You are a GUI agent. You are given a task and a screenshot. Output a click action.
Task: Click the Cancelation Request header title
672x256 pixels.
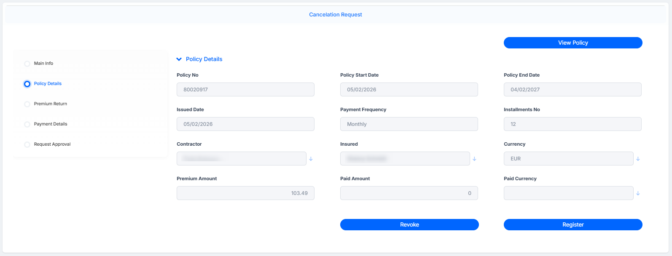[x=336, y=15]
